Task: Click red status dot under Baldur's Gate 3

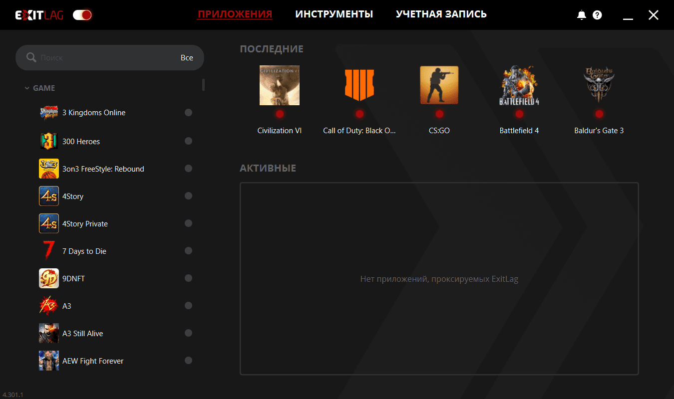Action: pyautogui.click(x=599, y=114)
